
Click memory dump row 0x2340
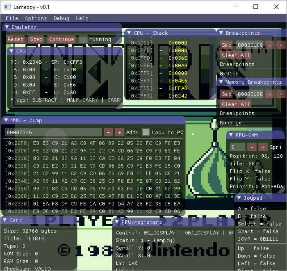coord(93,181)
